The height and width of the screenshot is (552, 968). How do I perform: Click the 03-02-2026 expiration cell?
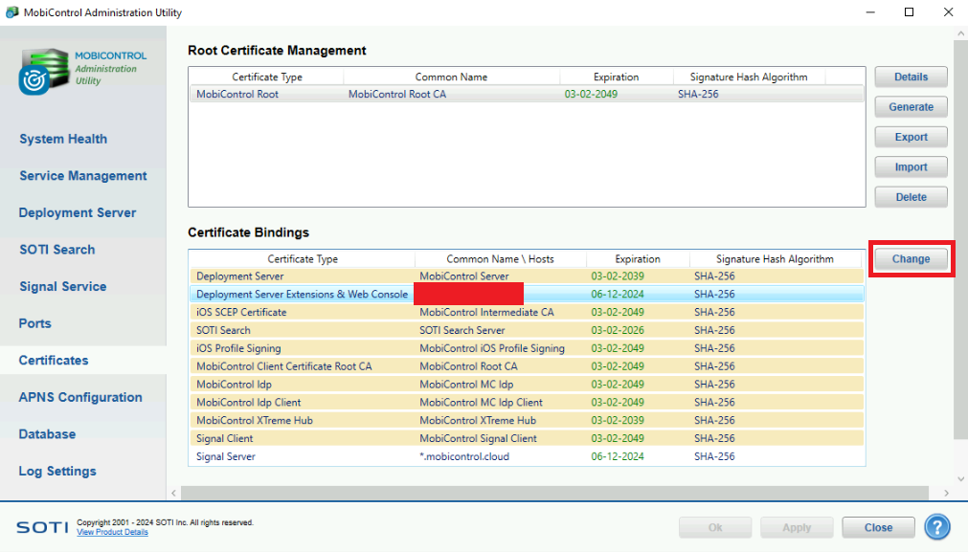(x=618, y=330)
